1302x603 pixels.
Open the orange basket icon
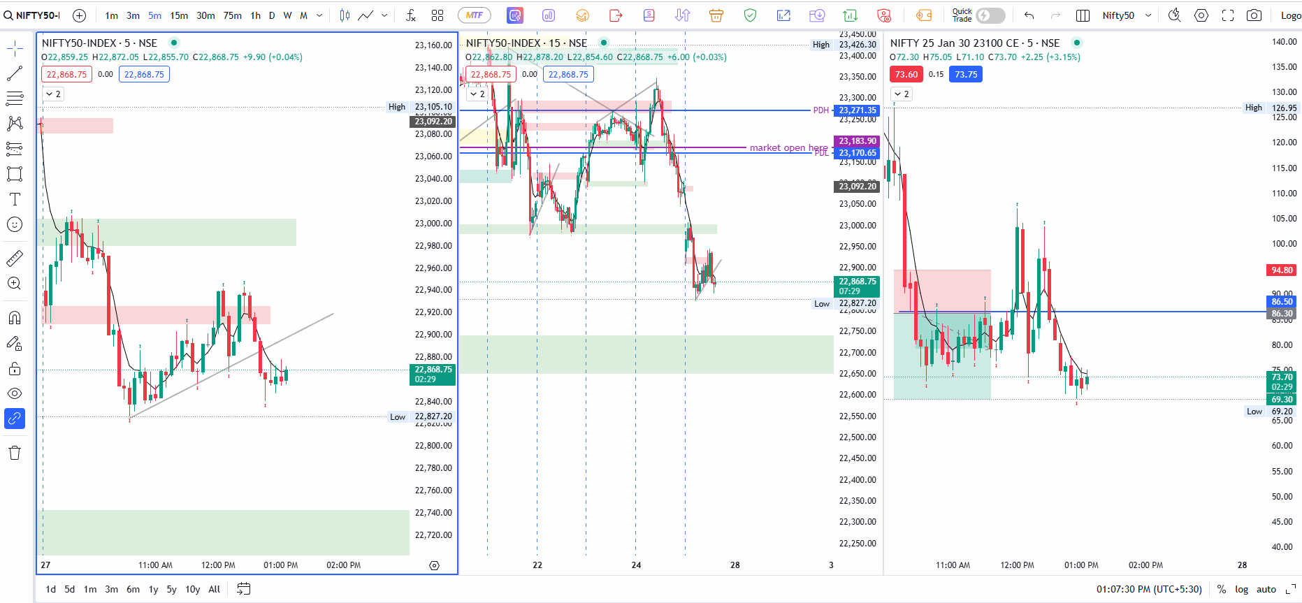(716, 15)
